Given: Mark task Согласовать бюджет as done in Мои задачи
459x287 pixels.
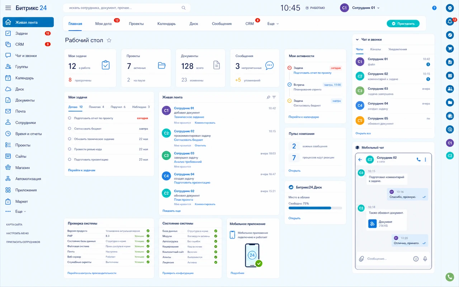Looking at the screenshot, I should 70,128.
